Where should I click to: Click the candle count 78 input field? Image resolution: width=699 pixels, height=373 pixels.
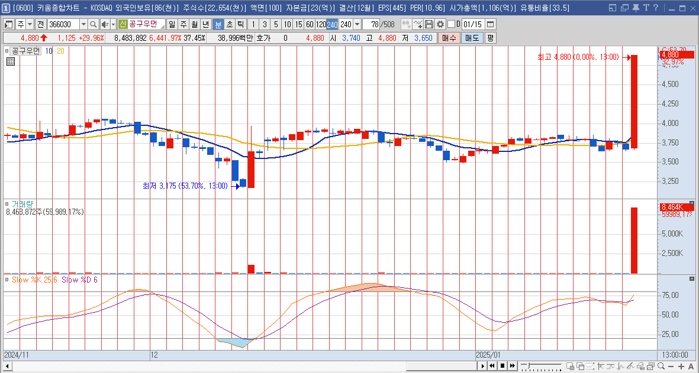point(371,24)
